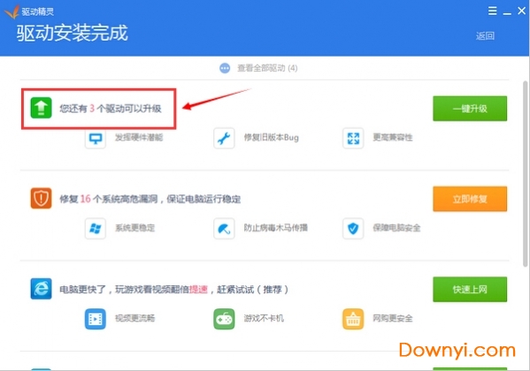Click the umbrella icon for 防止病毒木马传播

224,229
